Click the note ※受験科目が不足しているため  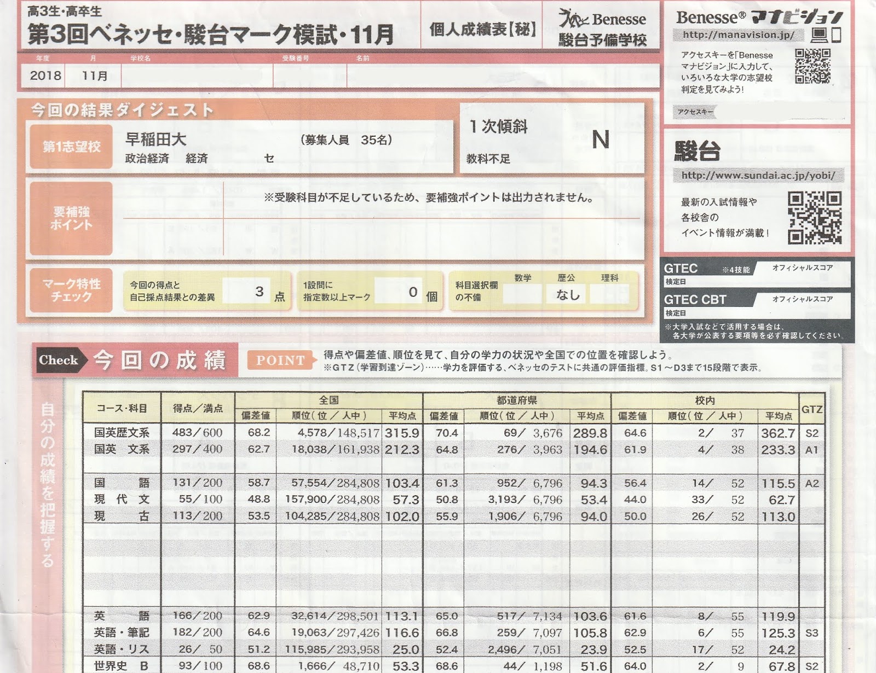(429, 198)
